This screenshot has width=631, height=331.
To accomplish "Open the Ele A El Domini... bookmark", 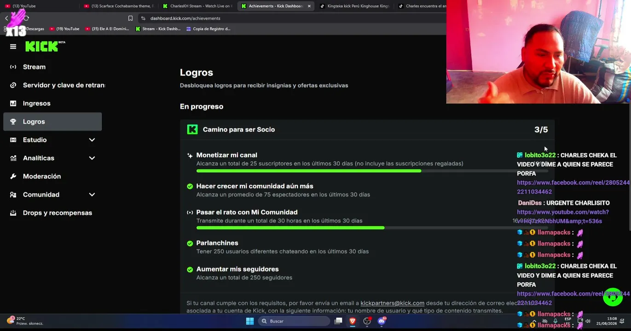I will pyautogui.click(x=107, y=29).
